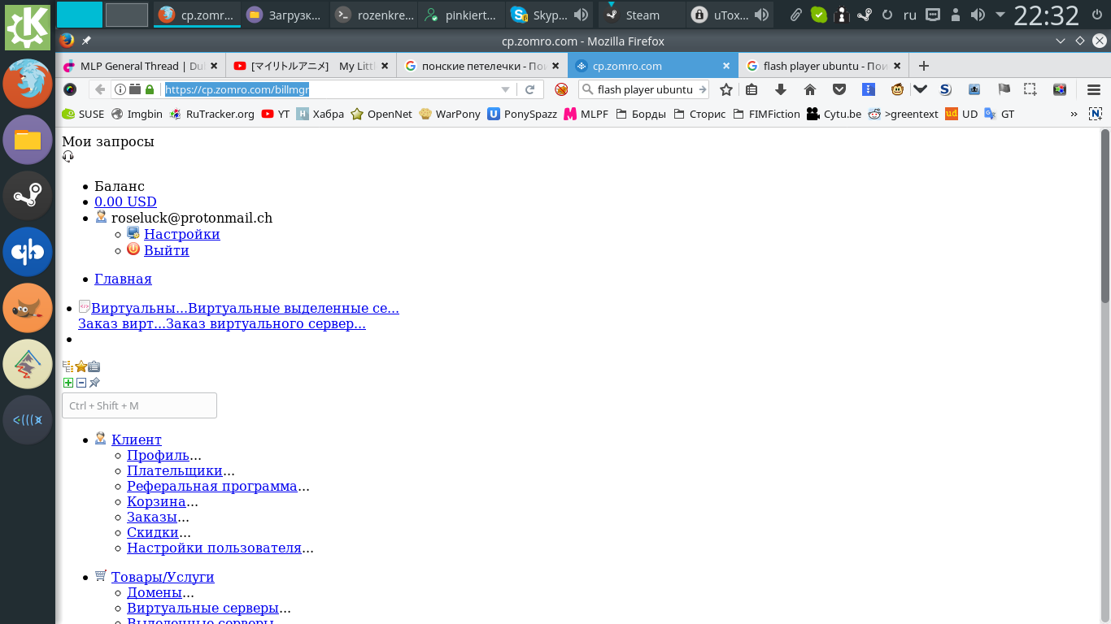The image size is (1111, 624).
Task: Click the flag toolbar icon
Action: tap(1004, 89)
